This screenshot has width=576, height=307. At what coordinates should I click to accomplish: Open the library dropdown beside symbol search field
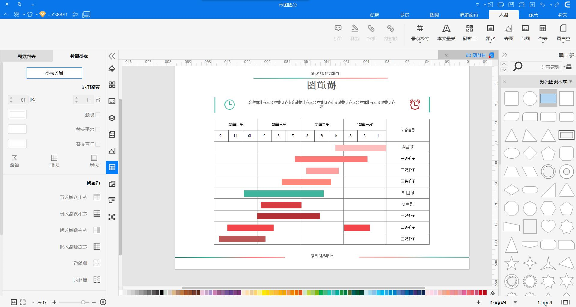568,67
